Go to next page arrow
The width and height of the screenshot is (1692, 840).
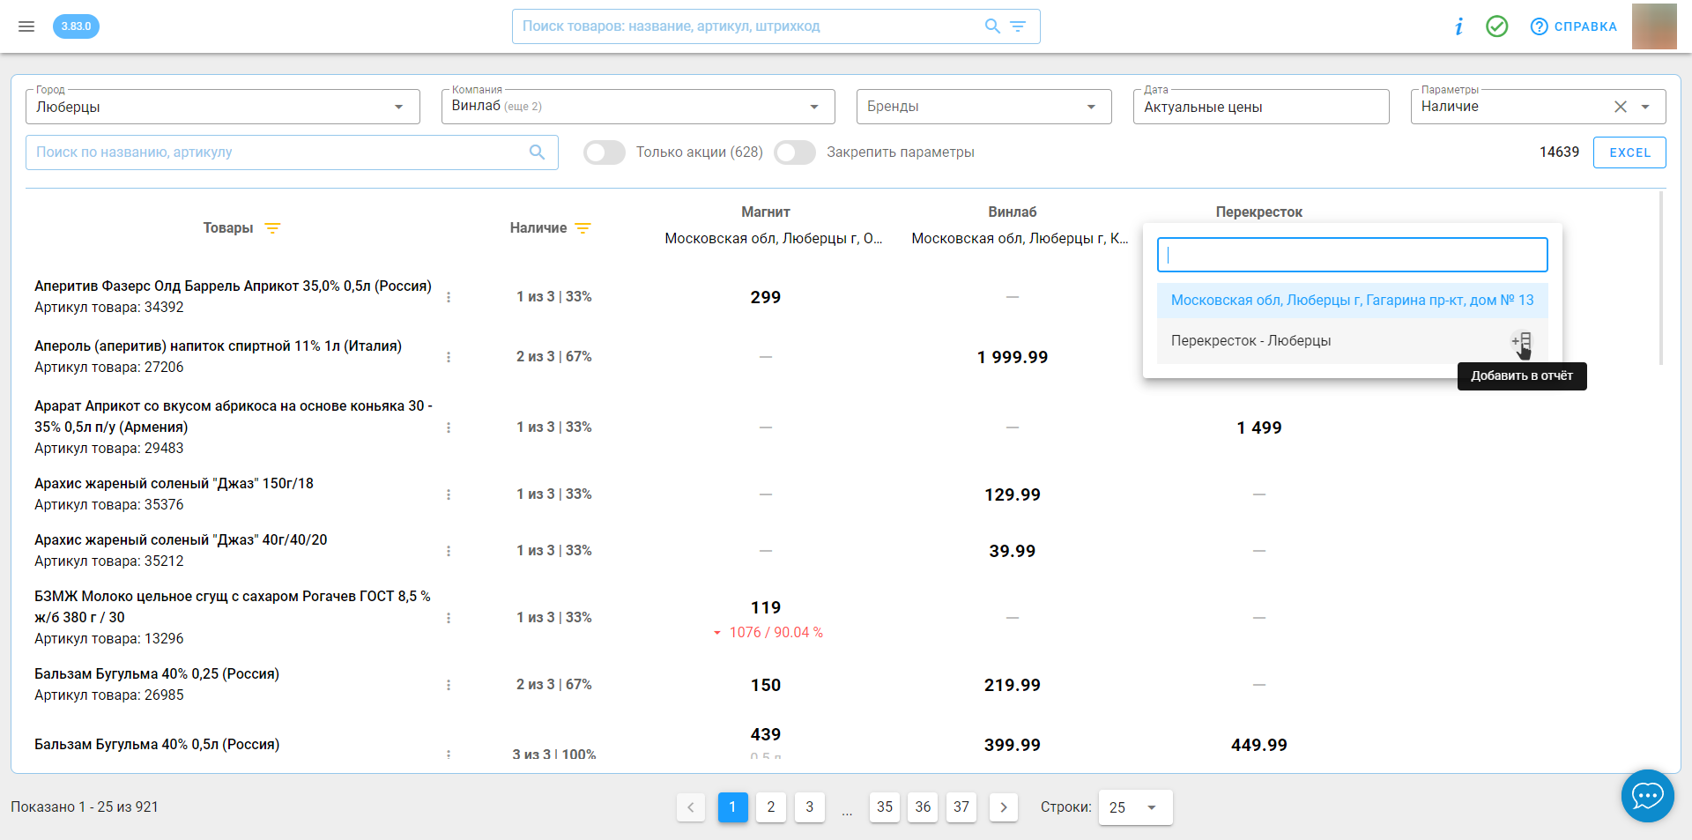[x=1004, y=807]
